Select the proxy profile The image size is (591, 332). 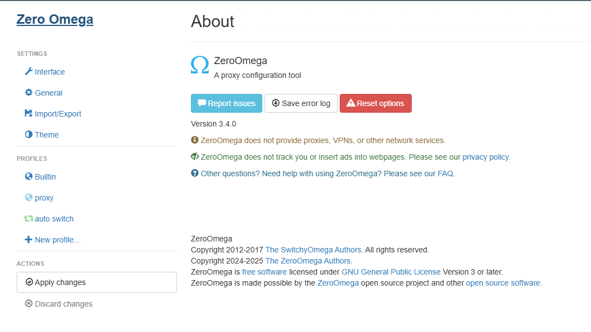point(44,198)
